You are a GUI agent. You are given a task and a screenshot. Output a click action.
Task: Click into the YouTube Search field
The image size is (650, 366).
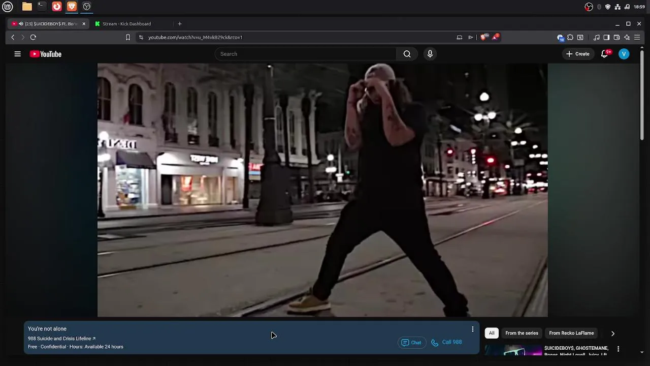[306, 54]
